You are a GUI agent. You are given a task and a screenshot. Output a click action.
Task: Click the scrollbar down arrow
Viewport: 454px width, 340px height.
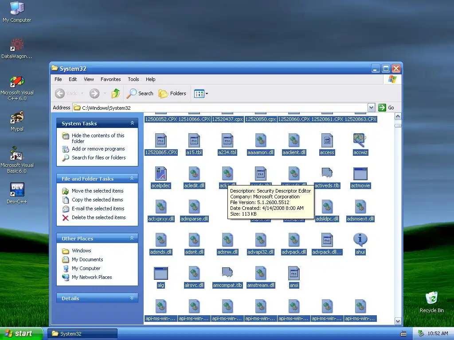[x=398, y=321]
